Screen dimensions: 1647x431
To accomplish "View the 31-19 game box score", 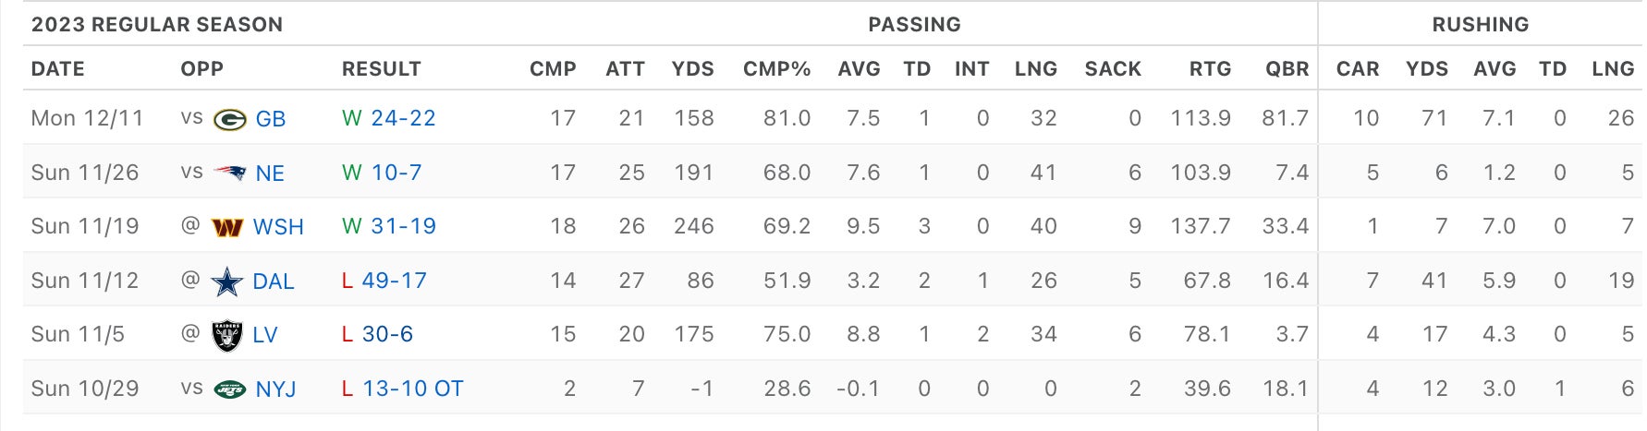I will coord(403,226).
